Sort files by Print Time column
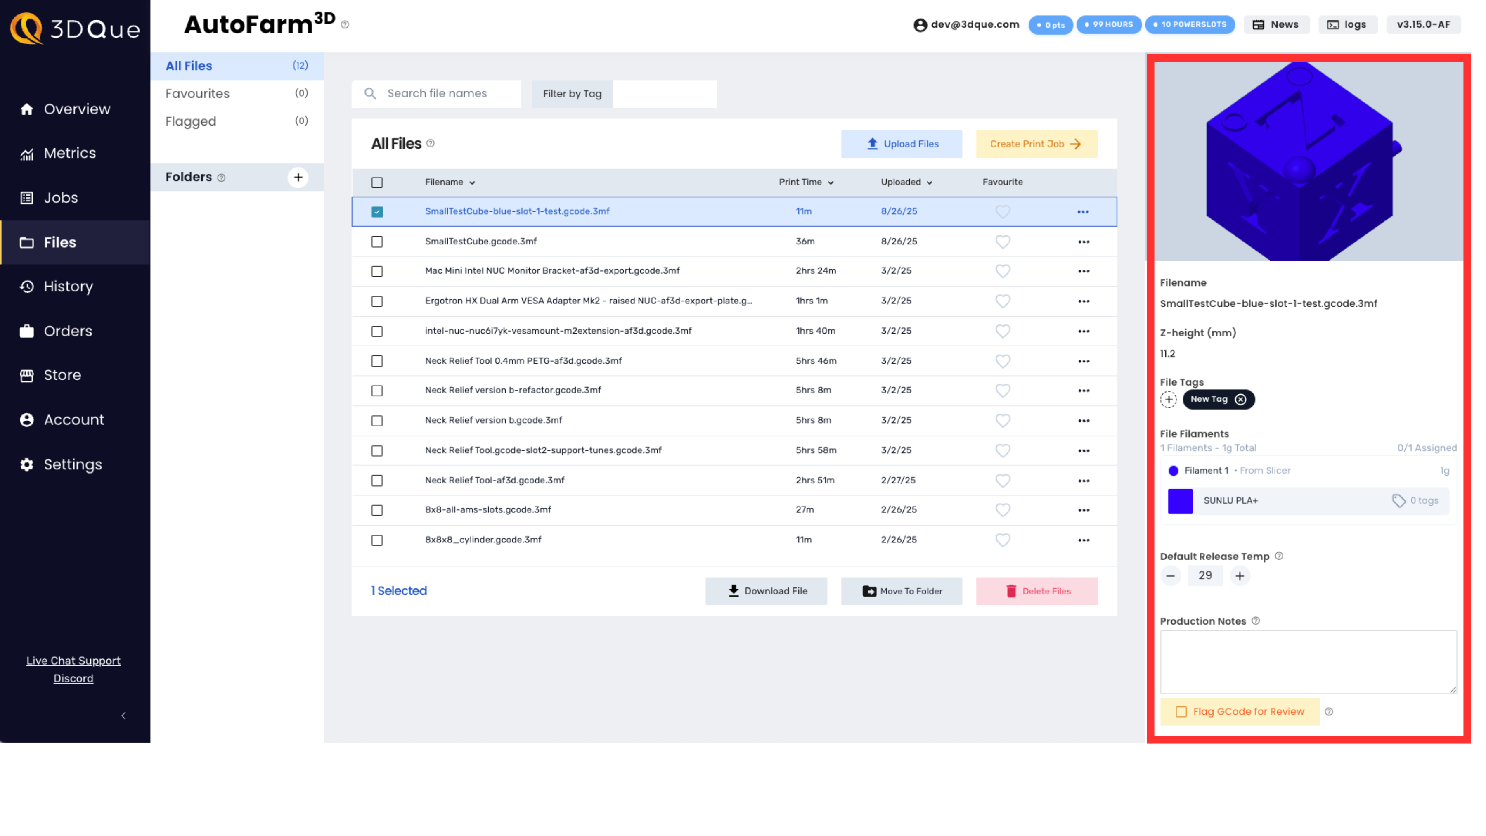 (806, 182)
